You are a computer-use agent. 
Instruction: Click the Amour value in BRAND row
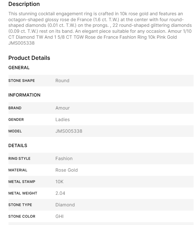62,108
